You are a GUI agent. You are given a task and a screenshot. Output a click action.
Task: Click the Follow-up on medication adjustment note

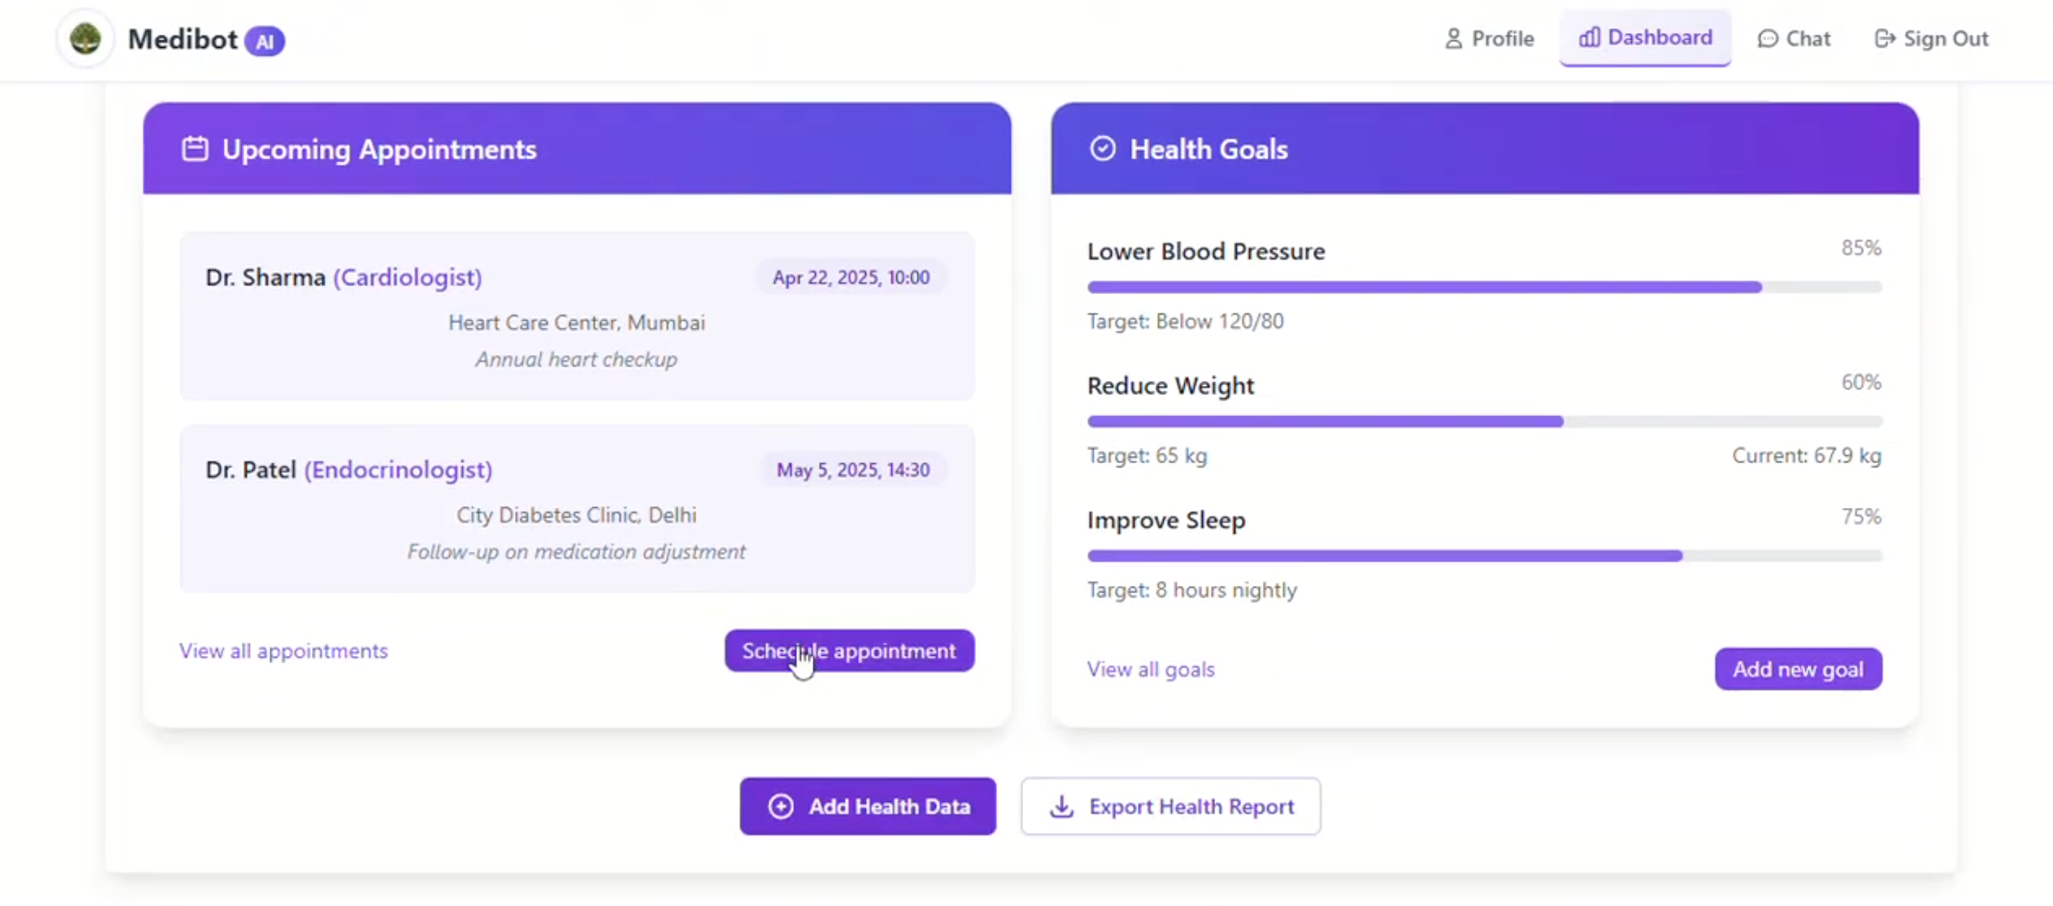pyautogui.click(x=576, y=551)
